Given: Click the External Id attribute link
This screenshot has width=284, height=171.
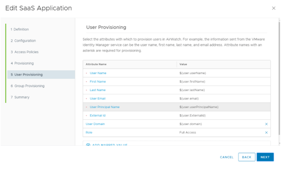Looking at the screenshot, I should click(x=97, y=115).
